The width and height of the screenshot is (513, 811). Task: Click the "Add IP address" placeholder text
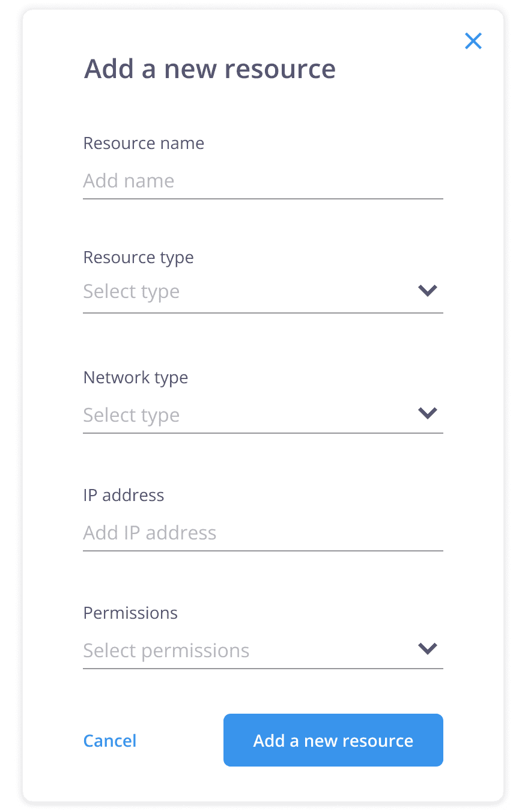pyautogui.click(x=150, y=533)
